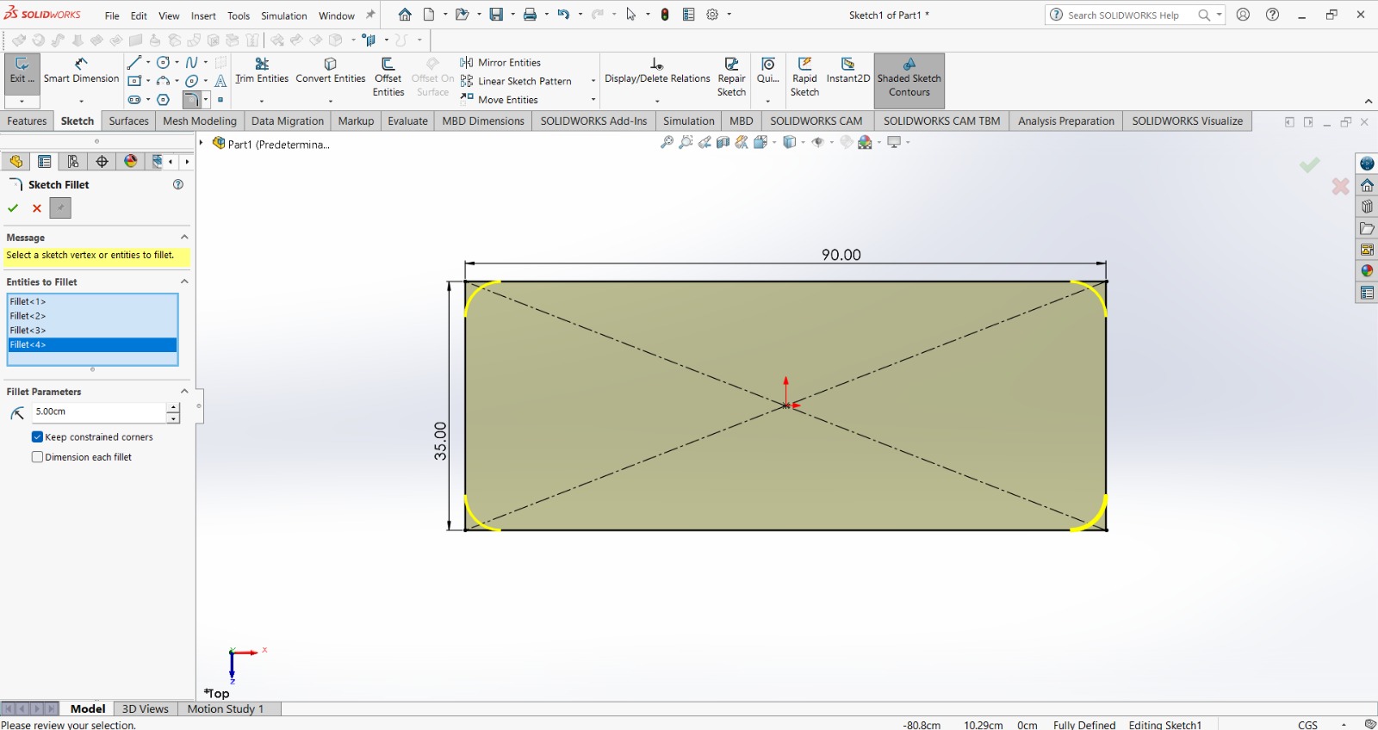Uncheck Keep constrained corners
This screenshot has width=1378, height=730.
pyautogui.click(x=38, y=437)
